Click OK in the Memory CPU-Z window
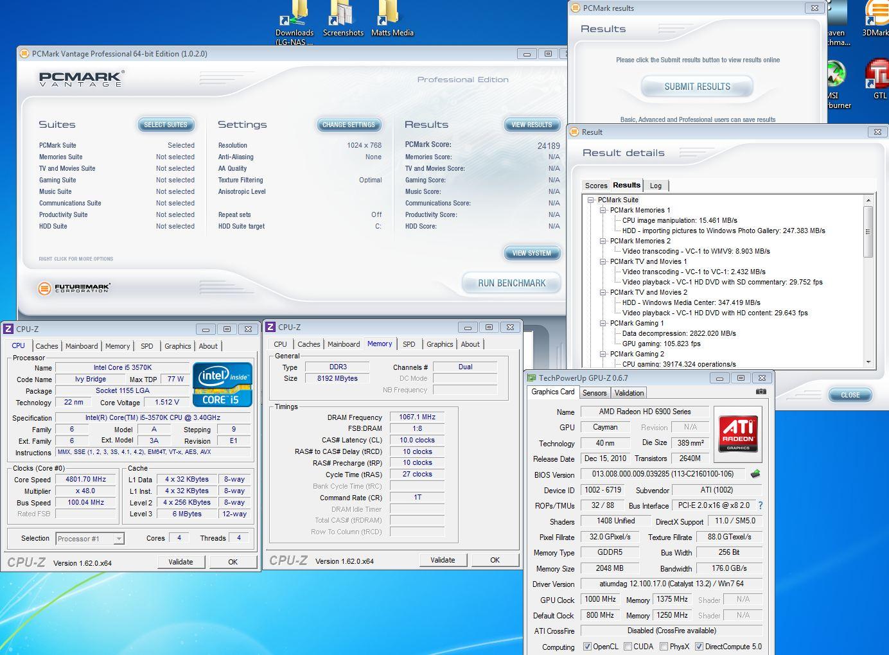 495,560
